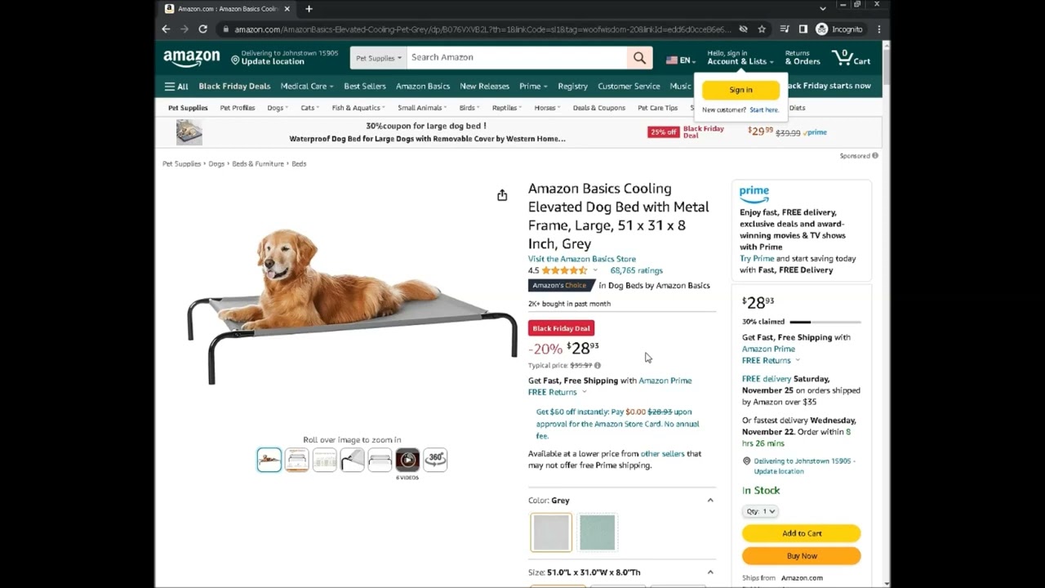Collapse the Size section chevron
The image size is (1045, 588).
pos(710,572)
